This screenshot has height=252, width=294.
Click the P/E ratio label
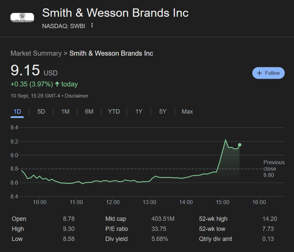pyautogui.click(x=116, y=229)
